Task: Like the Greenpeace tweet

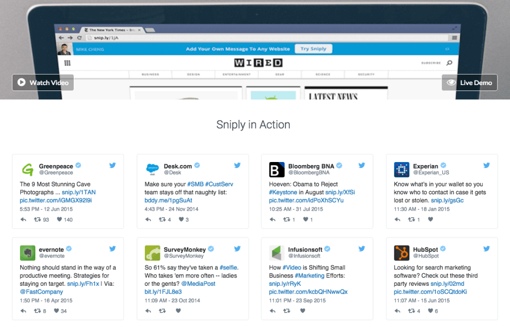Action: click(59, 219)
